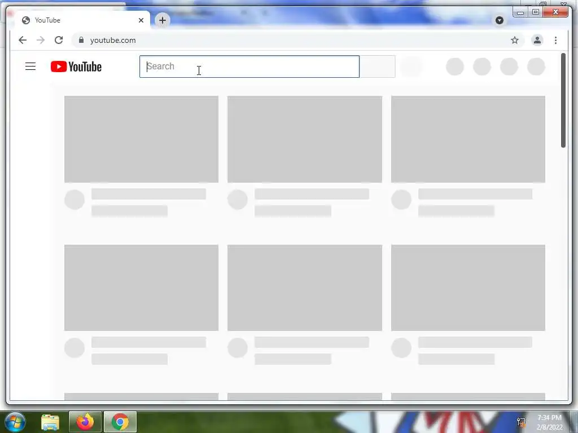Screen dimensions: 578x433
Task: Click the Chrome taskbar icon
Action: tap(120, 422)
